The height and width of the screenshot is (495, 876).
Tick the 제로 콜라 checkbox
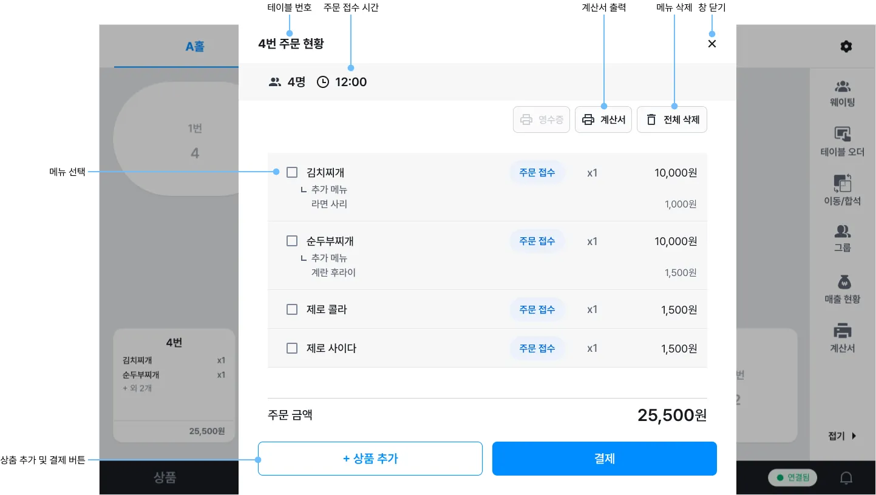pos(292,309)
